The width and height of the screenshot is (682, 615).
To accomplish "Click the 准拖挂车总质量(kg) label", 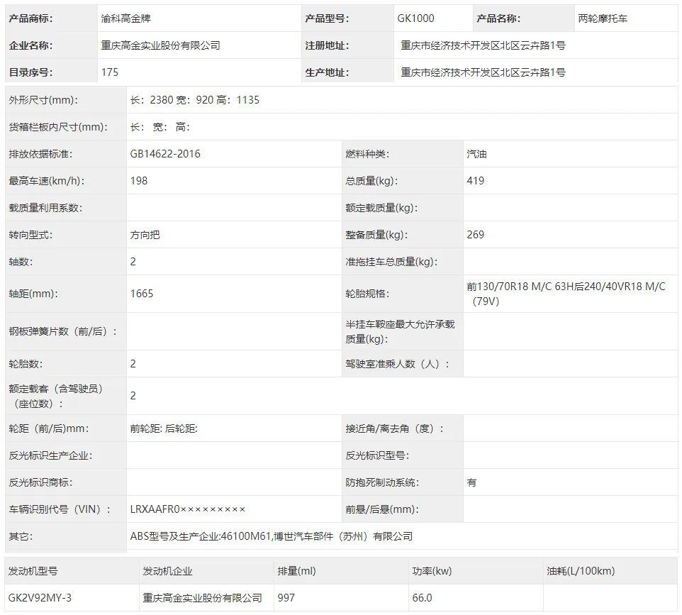I will click(x=391, y=262).
